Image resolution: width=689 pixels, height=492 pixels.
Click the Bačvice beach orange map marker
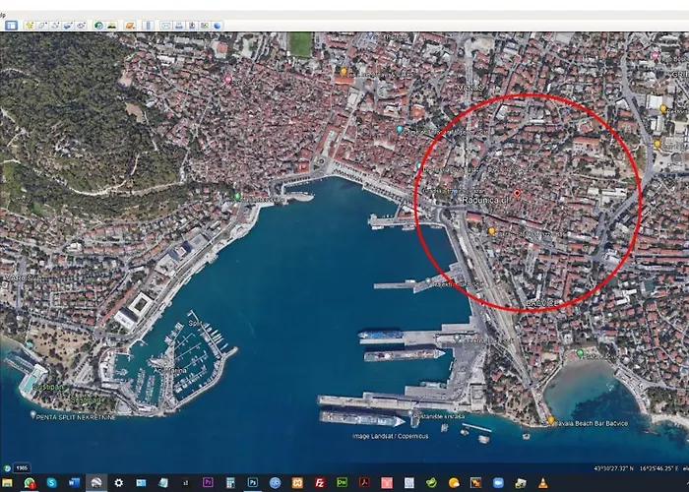549,421
